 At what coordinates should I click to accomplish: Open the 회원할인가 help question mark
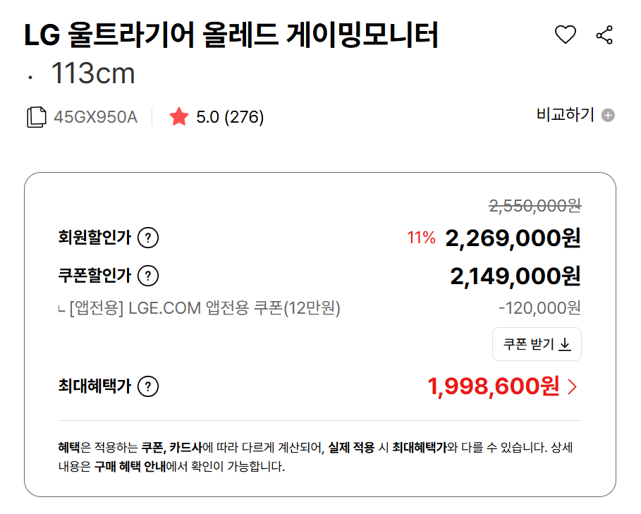[148, 238]
